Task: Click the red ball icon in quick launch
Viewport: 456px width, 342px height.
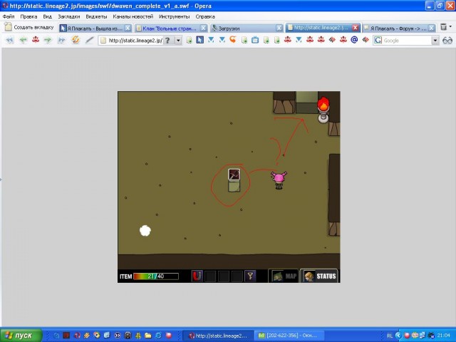Action: 168,336
